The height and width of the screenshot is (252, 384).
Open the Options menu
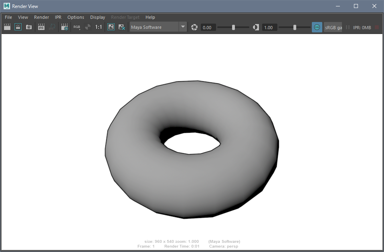[x=76, y=17]
